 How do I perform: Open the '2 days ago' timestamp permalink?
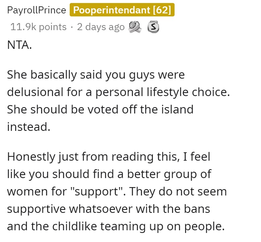click(x=101, y=27)
